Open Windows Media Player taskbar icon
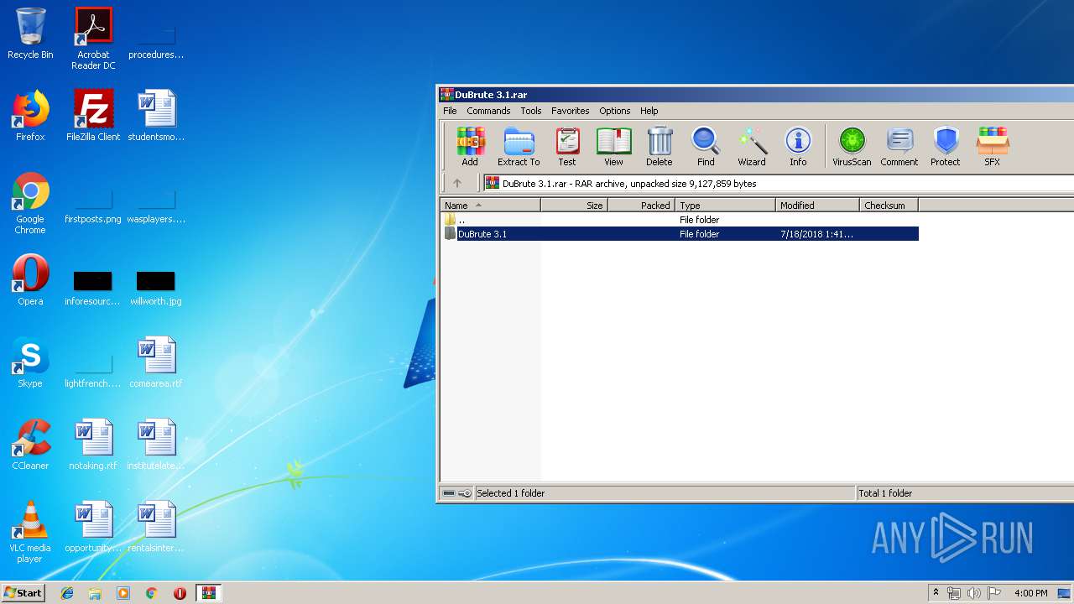 123,593
